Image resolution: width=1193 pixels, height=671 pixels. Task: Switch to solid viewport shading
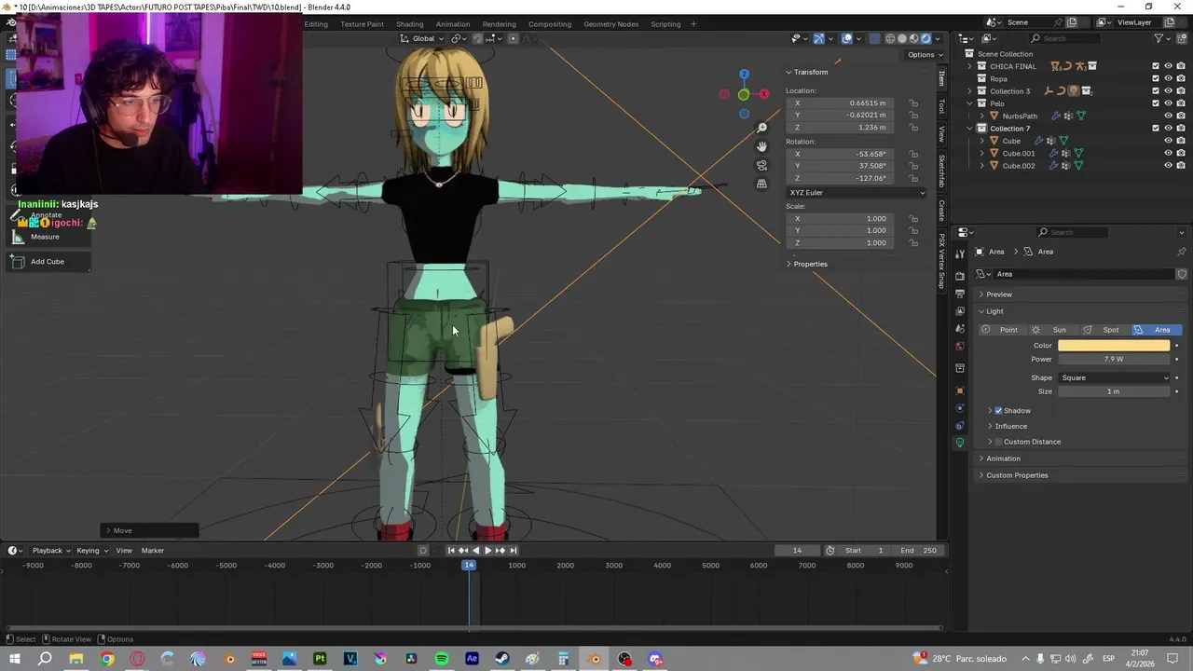(902, 38)
